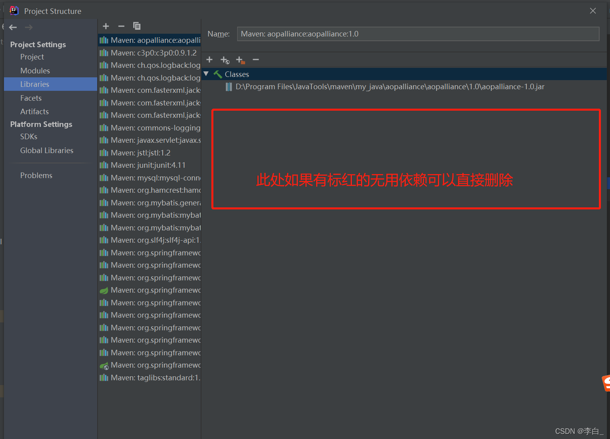
Task: Add a new project library
Action: [106, 26]
